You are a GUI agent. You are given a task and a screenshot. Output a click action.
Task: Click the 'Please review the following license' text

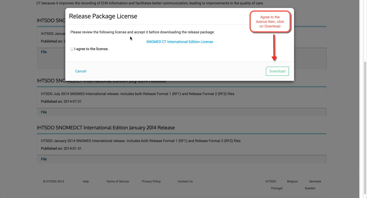click(x=142, y=32)
